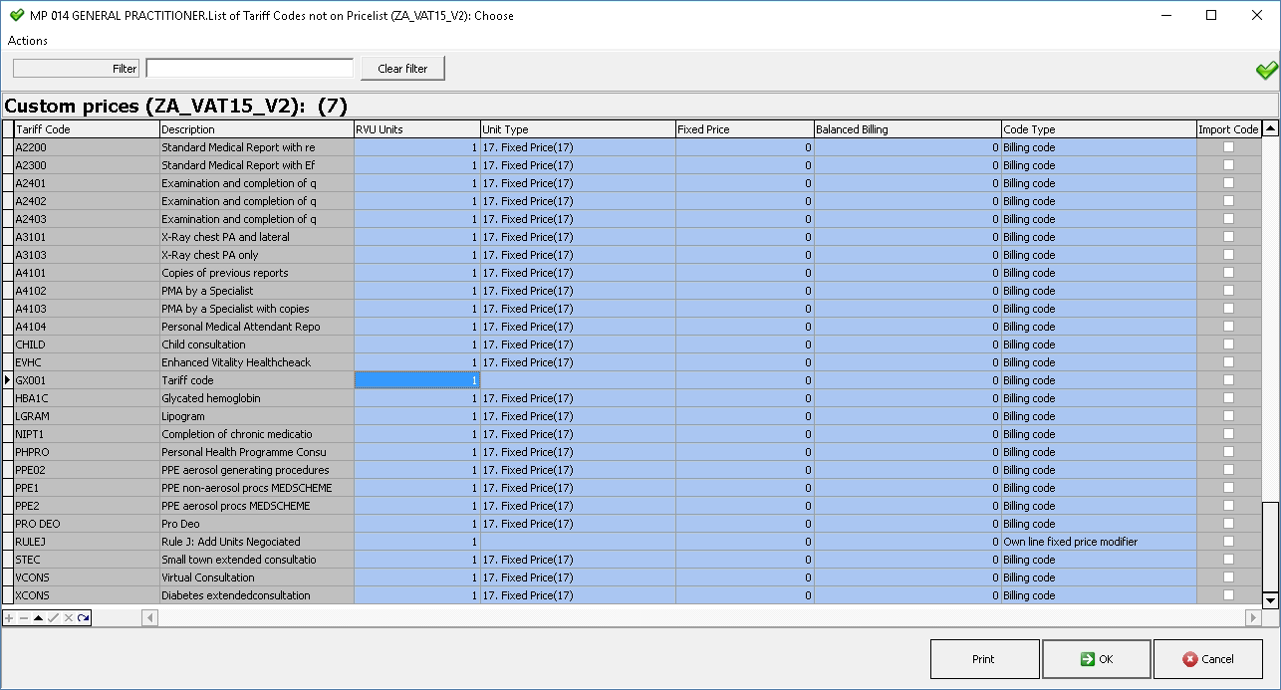The height and width of the screenshot is (690, 1281).
Task: Click the current row indicator beside GX001
Action: [8, 380]
